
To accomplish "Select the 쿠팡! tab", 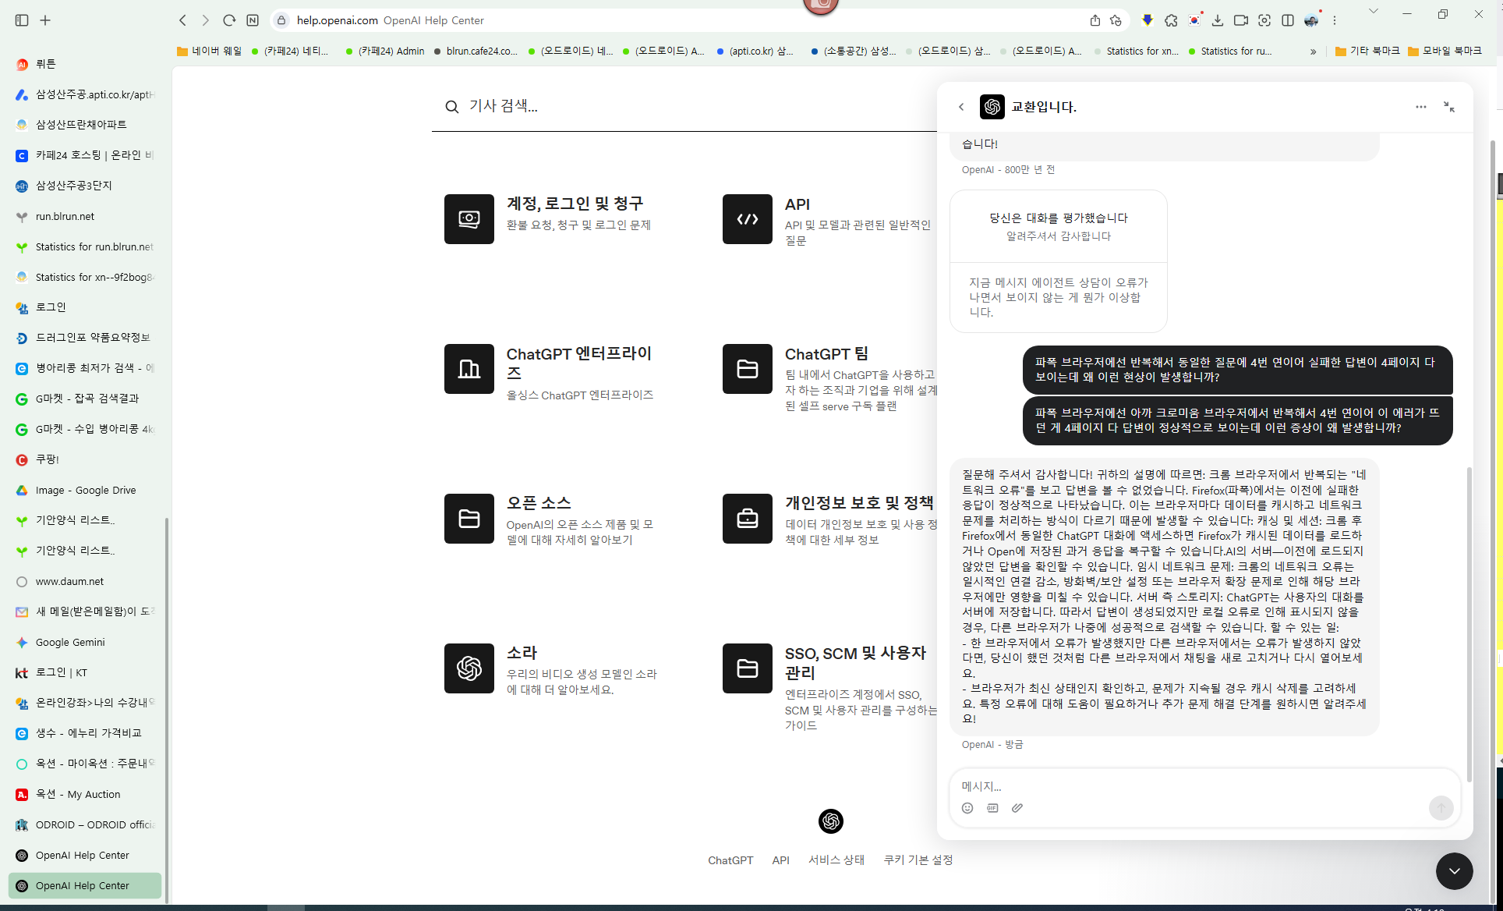I will 85,460.
